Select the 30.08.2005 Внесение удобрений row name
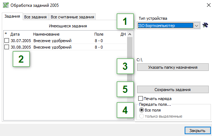 tap(53, 47)
